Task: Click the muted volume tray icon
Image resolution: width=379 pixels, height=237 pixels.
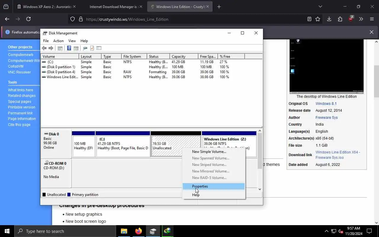Action: [341, 231]
